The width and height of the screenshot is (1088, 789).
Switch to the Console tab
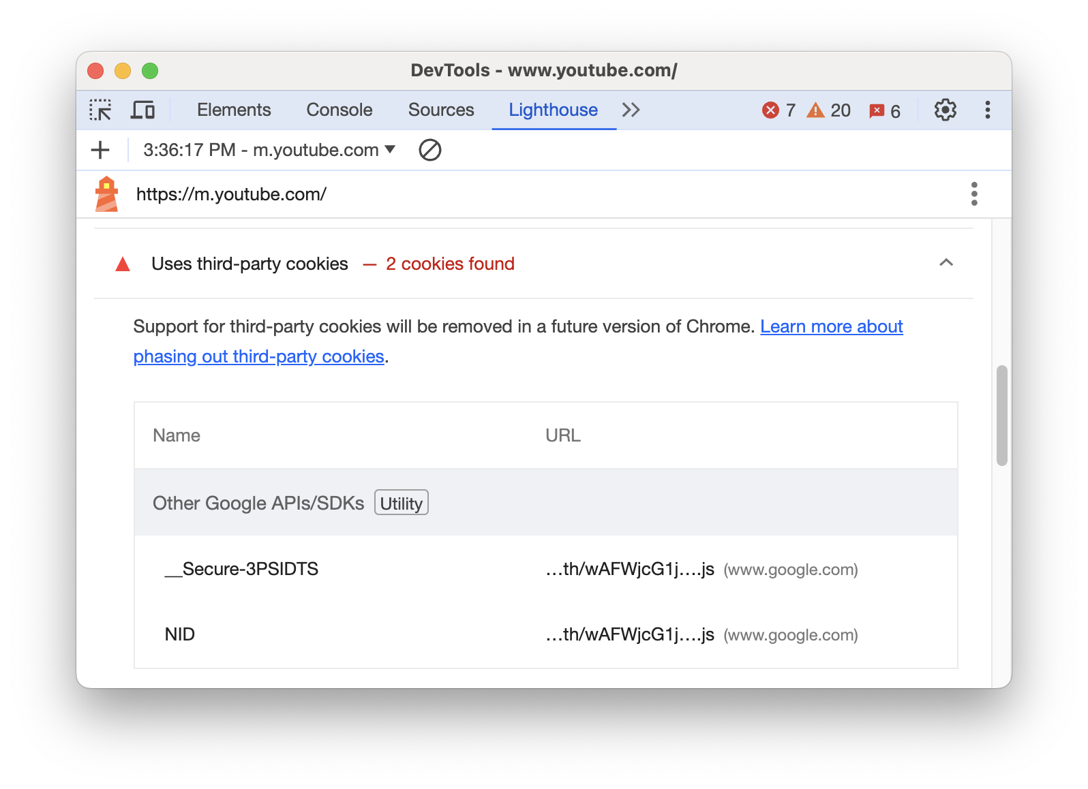pos(339,110)
